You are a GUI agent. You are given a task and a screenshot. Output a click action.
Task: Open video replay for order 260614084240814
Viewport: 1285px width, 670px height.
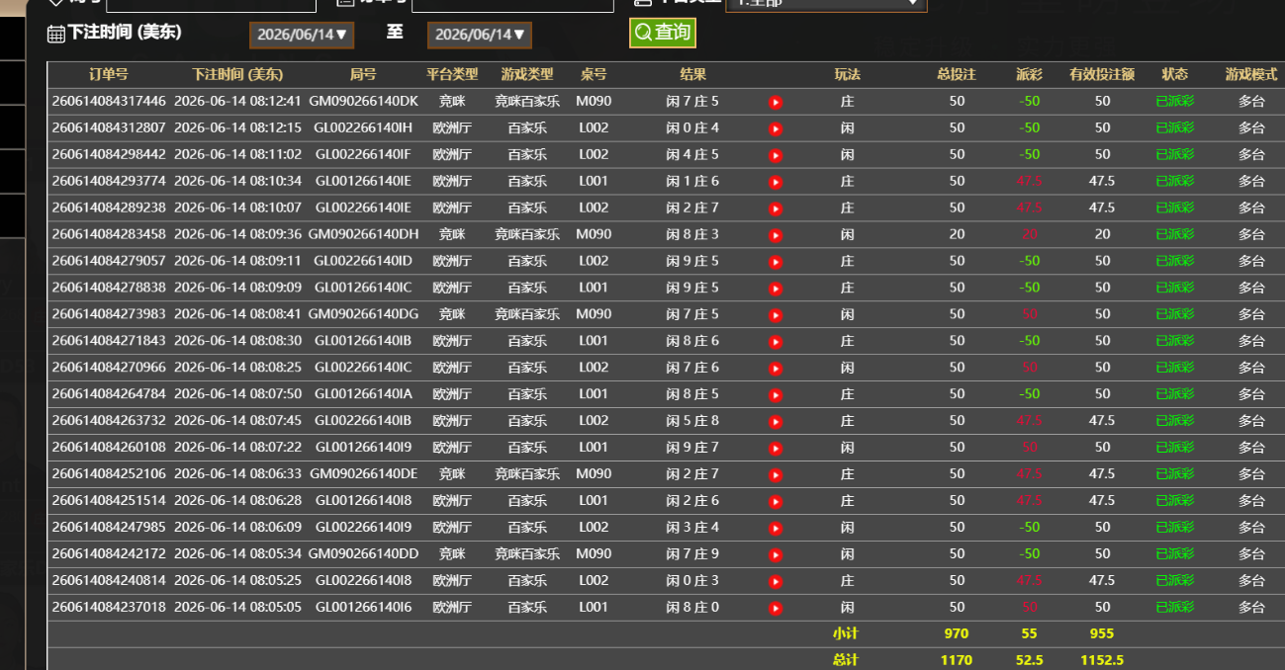tap(776, 581)
